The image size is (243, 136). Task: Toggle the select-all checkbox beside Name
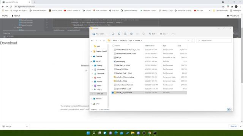114,46
